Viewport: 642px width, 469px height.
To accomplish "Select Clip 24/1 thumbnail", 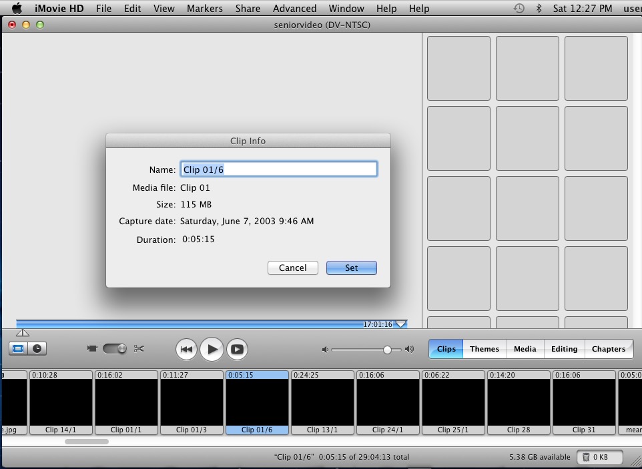I will pyautogui.click(x=388, y=402).
